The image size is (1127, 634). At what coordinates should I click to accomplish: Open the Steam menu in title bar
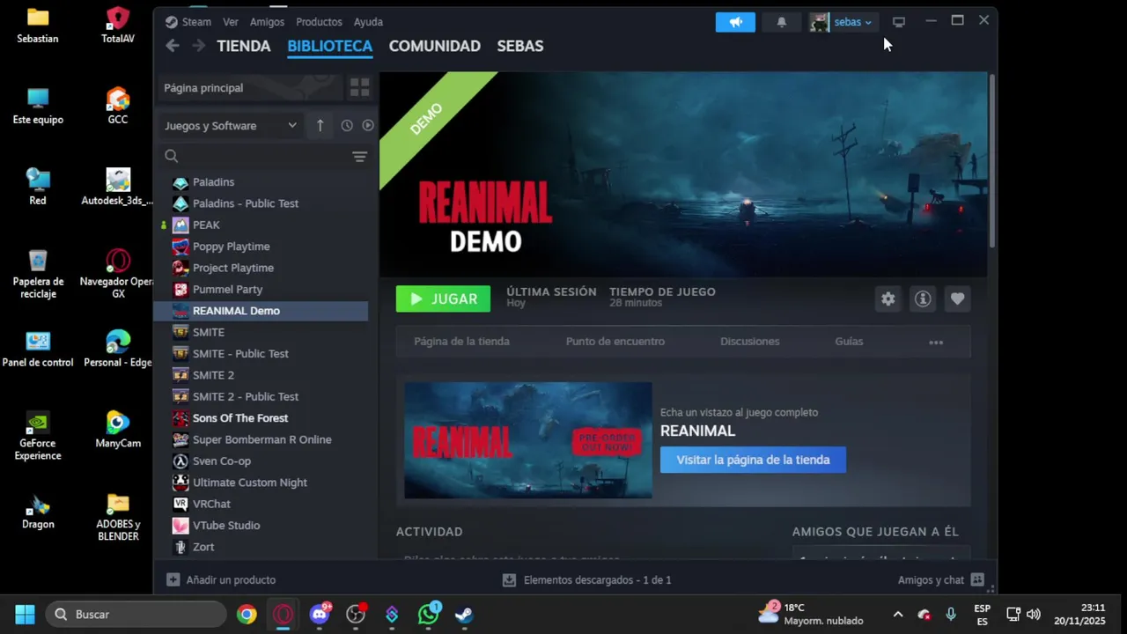[188, 22]
